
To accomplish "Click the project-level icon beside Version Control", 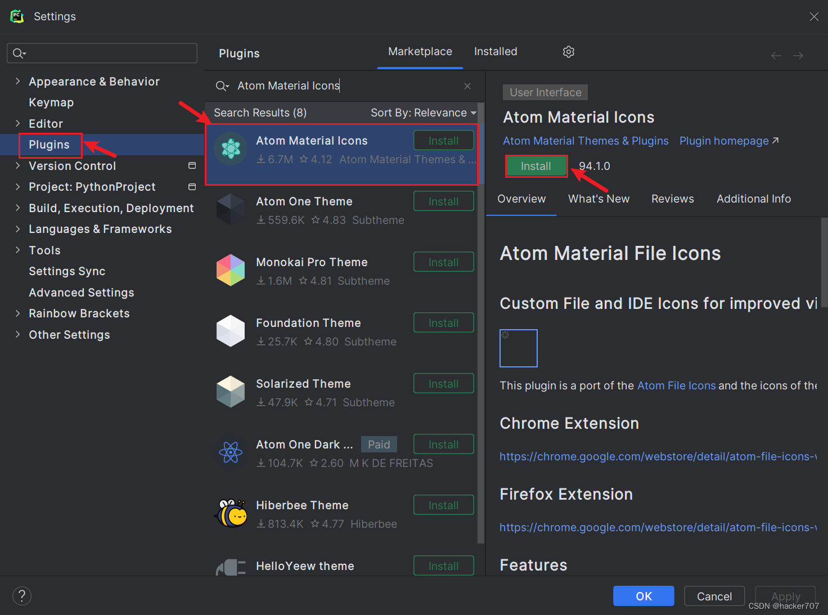I will (192, 165).
